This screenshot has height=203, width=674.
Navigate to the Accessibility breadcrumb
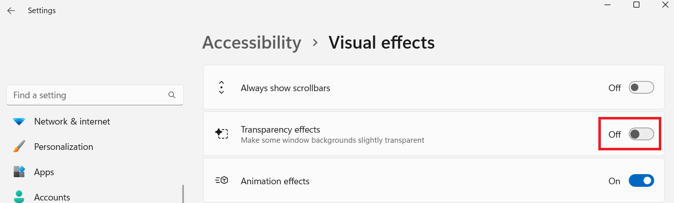[252, 43]
